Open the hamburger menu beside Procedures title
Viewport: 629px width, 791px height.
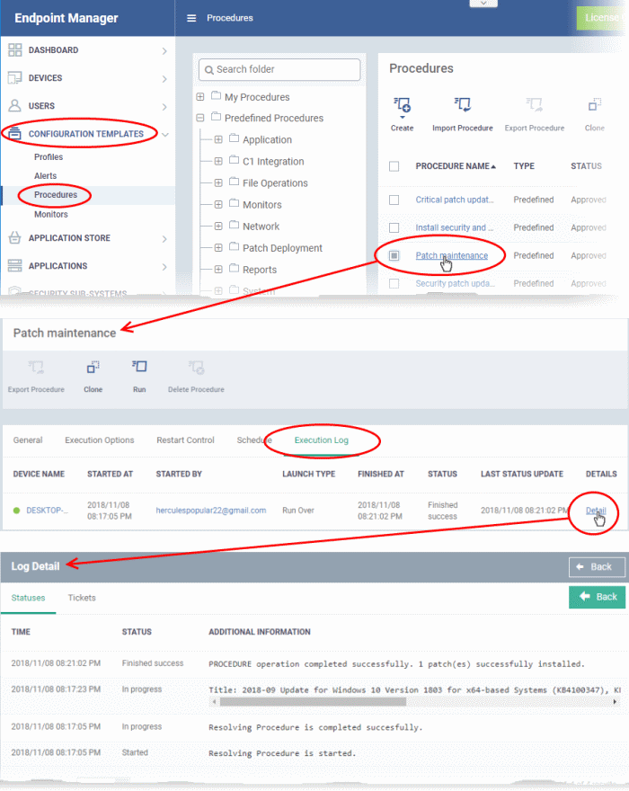191,18
